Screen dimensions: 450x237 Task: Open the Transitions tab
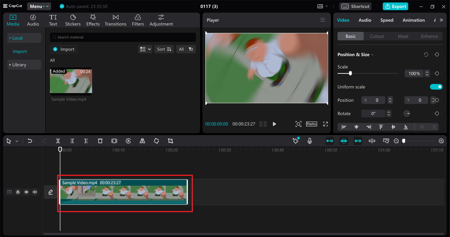[115, 20]
